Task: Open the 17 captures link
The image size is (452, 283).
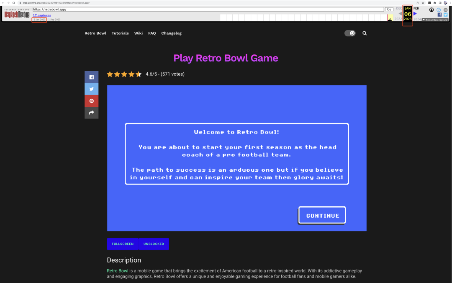Action: pos(42,15)
